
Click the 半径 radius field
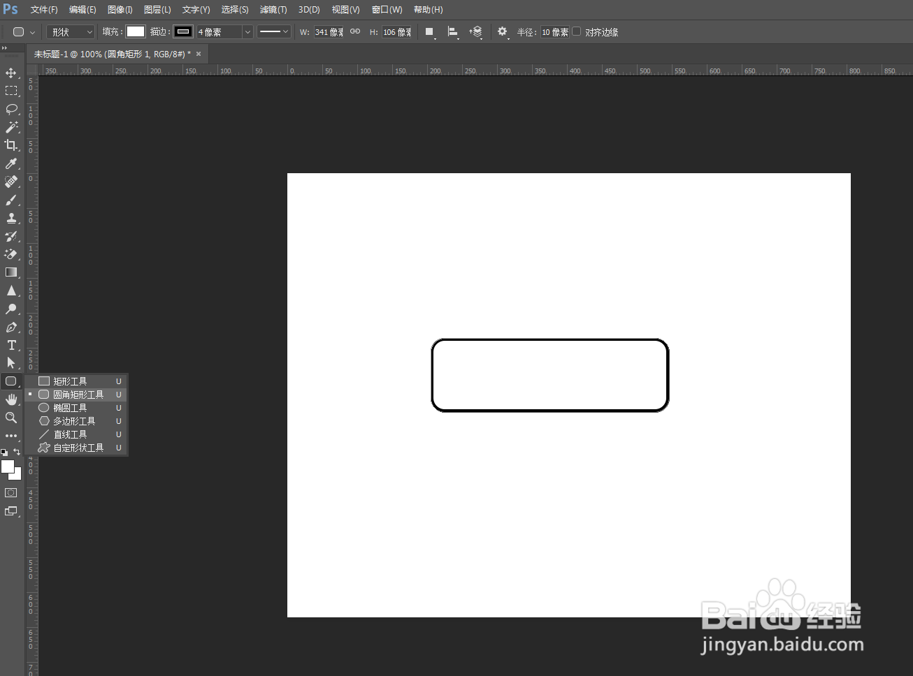[x=555, y=32]
